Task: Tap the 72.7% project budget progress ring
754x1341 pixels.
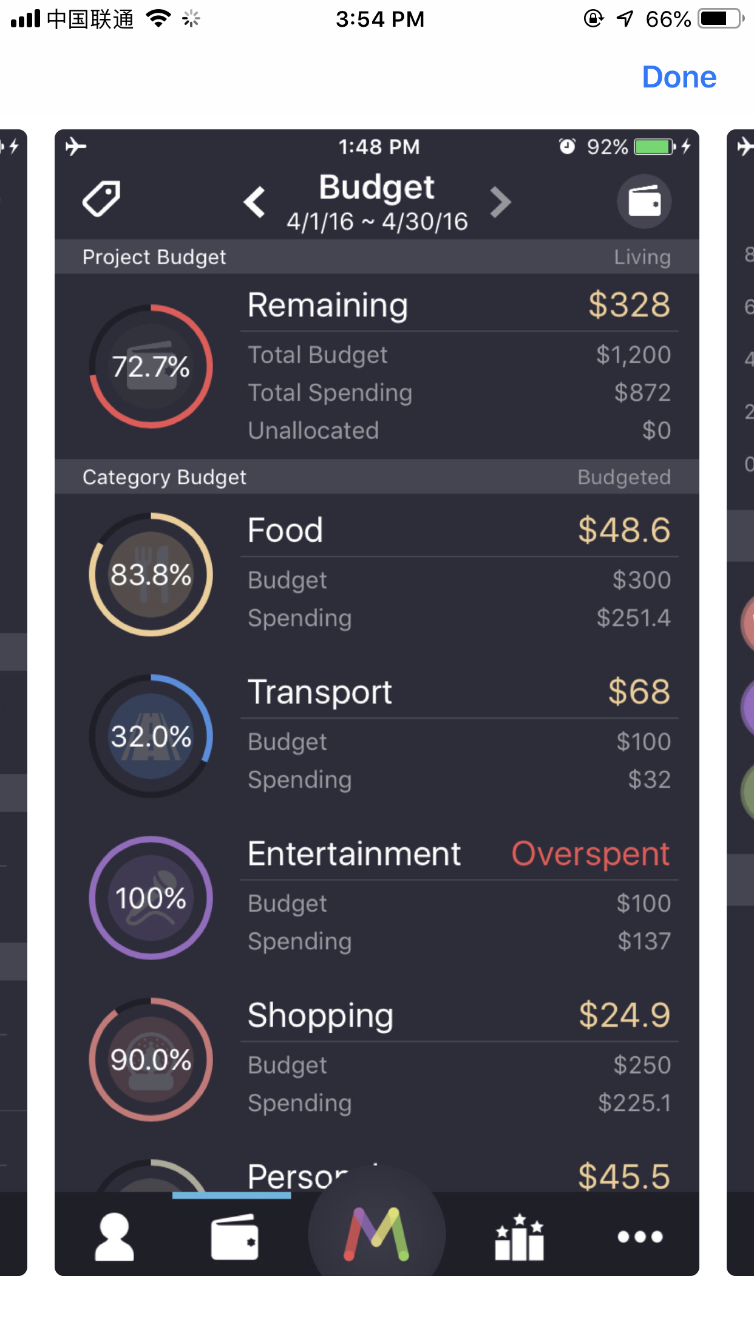Action: 151,366
